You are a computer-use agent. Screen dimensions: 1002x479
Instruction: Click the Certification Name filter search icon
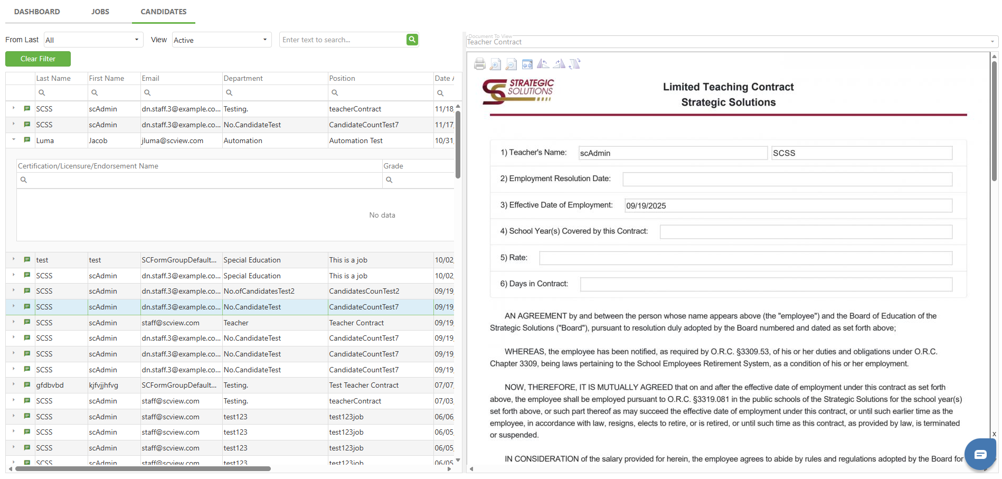(23, 180)
